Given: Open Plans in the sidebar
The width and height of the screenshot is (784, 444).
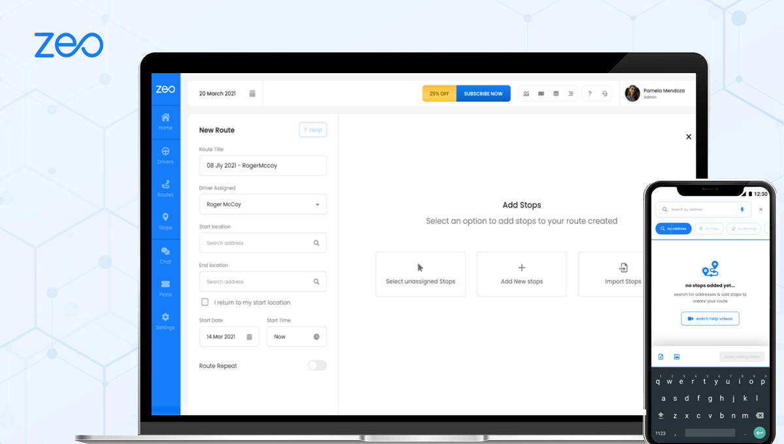Looking at the screenshot, I should (165, 288).
